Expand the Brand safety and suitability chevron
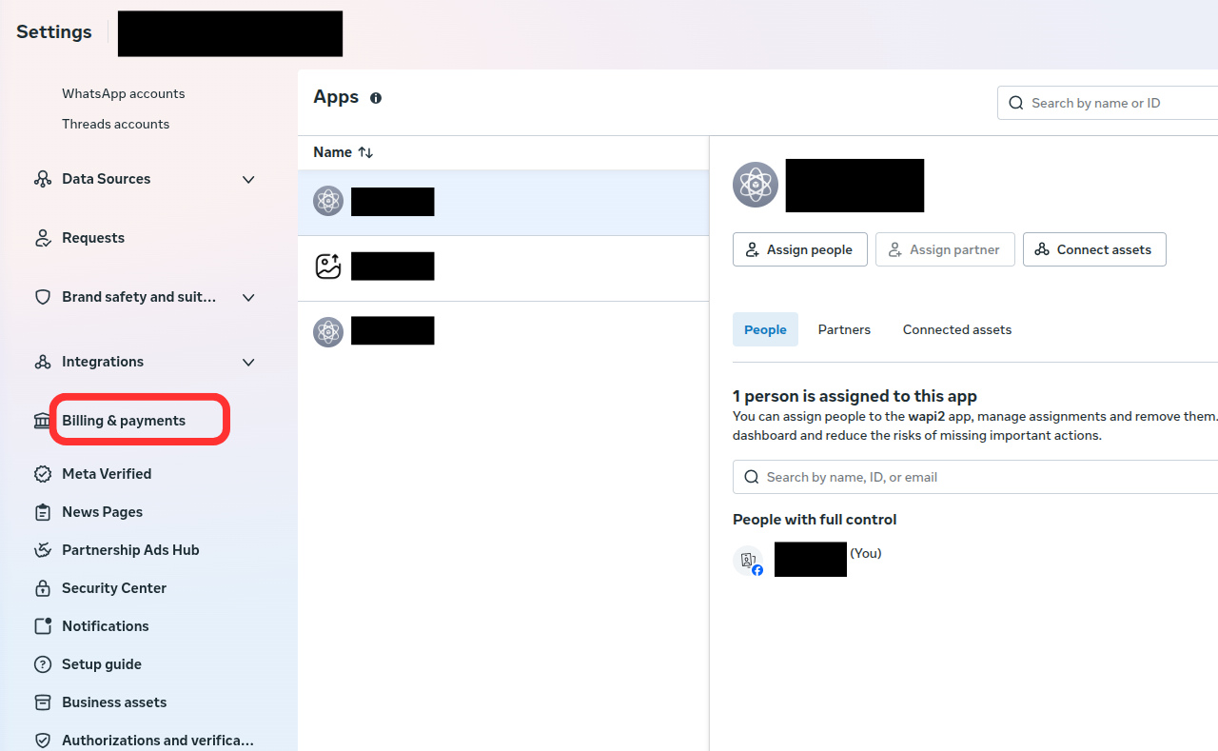Screen dimensions: 1218x751 pos(248,297)
